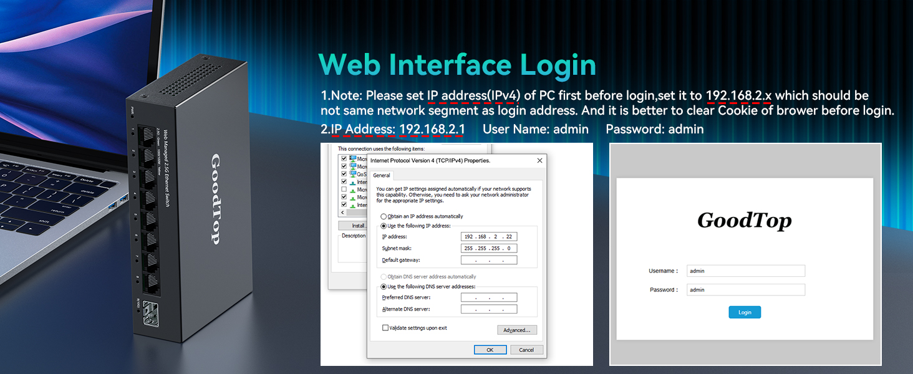Select Use the following IP address
The image size is (913, 374).
tap(384, 226)
